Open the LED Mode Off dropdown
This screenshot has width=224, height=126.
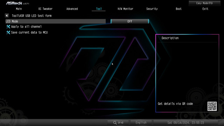point(130,21)
